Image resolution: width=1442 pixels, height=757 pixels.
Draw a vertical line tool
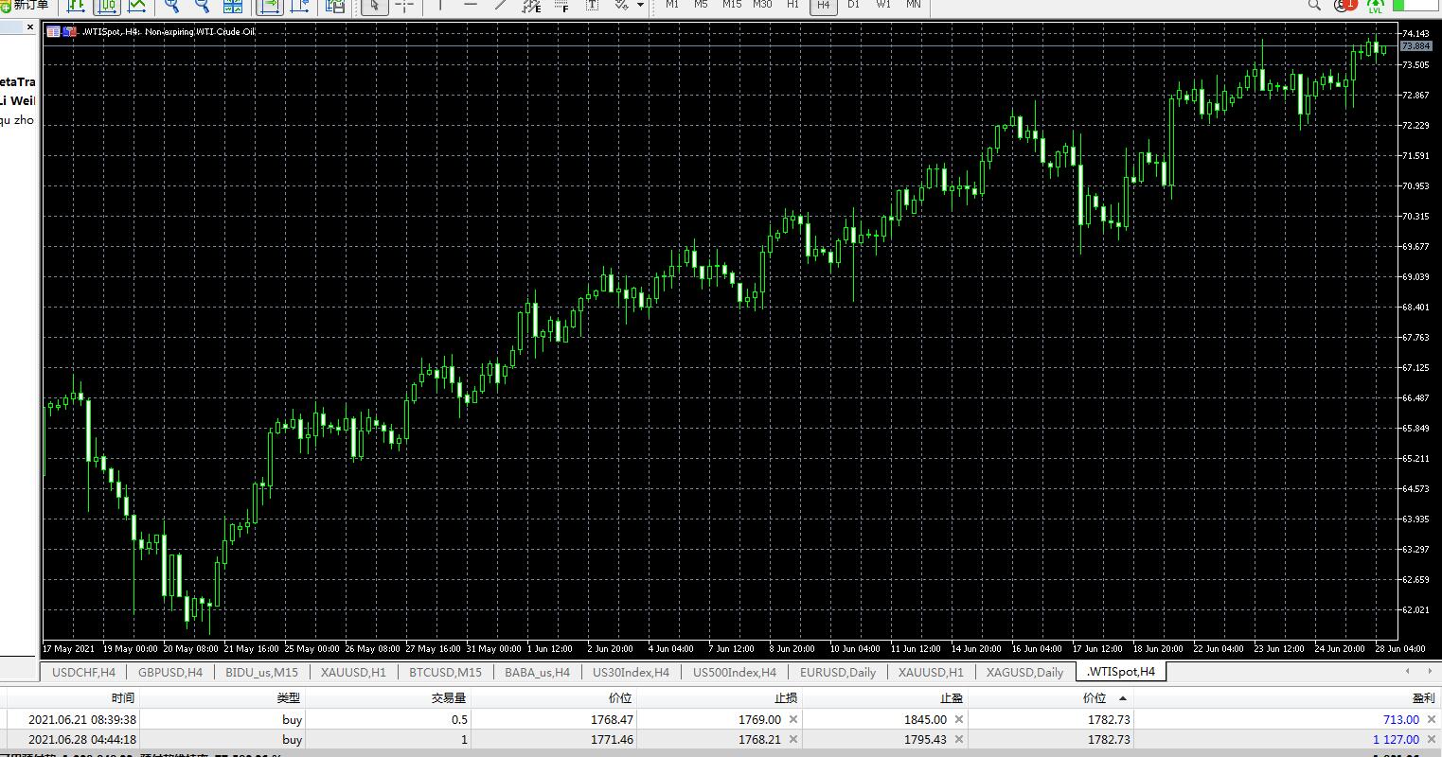pos(441,6)
